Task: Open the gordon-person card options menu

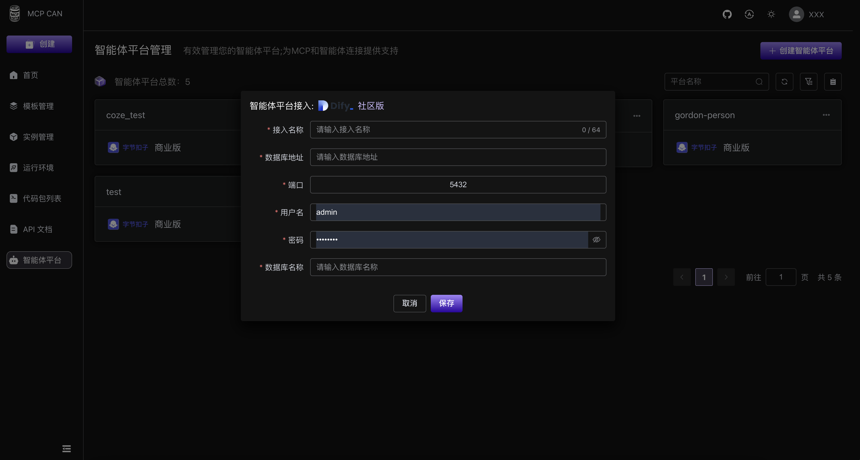Action: 826,115
